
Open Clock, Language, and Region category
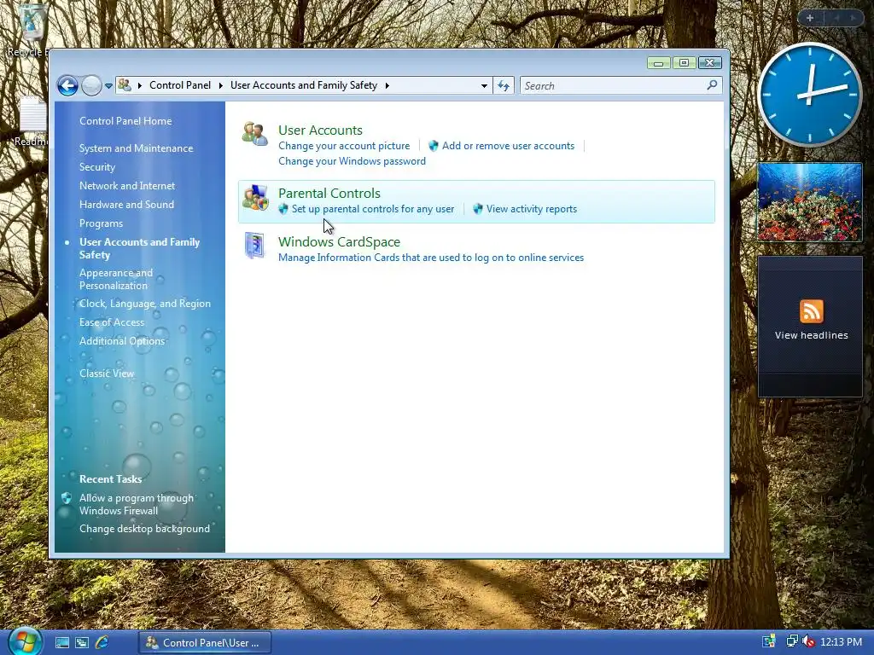click(145, 304)
